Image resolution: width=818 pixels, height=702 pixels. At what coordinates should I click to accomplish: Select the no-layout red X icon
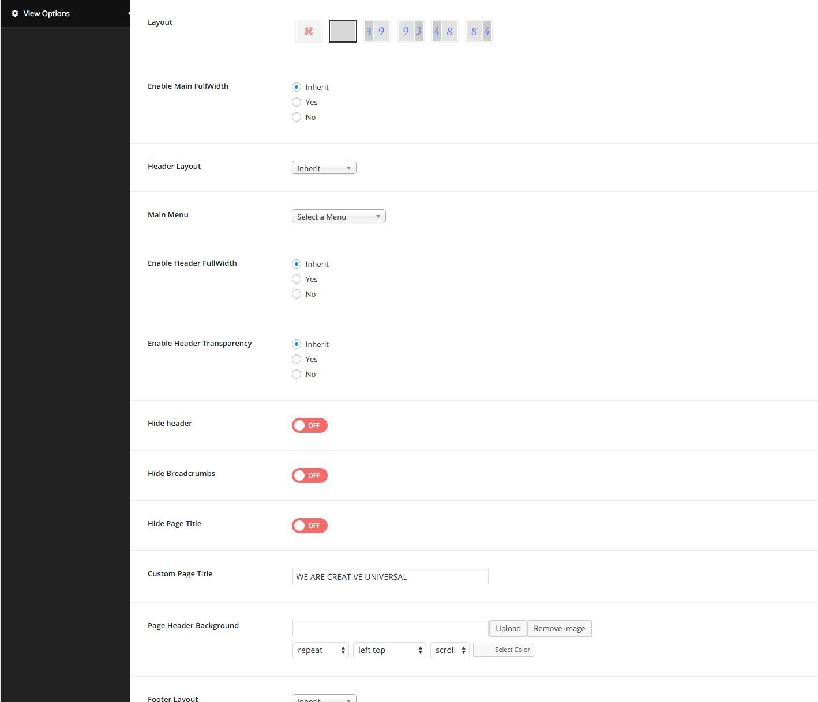coord(309,31)
